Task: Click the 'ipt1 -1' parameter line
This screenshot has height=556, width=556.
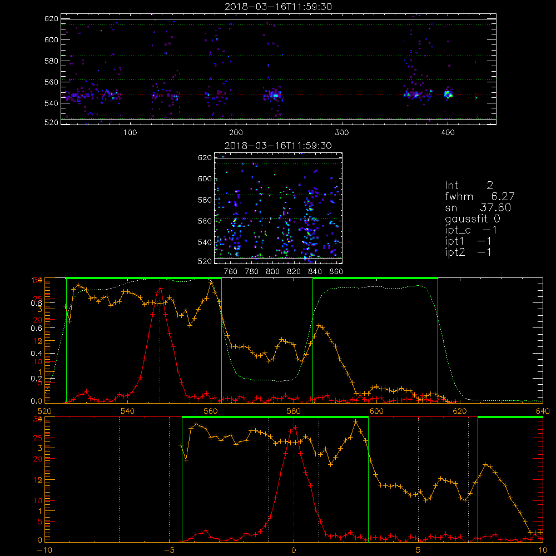Action: [468, 241]
